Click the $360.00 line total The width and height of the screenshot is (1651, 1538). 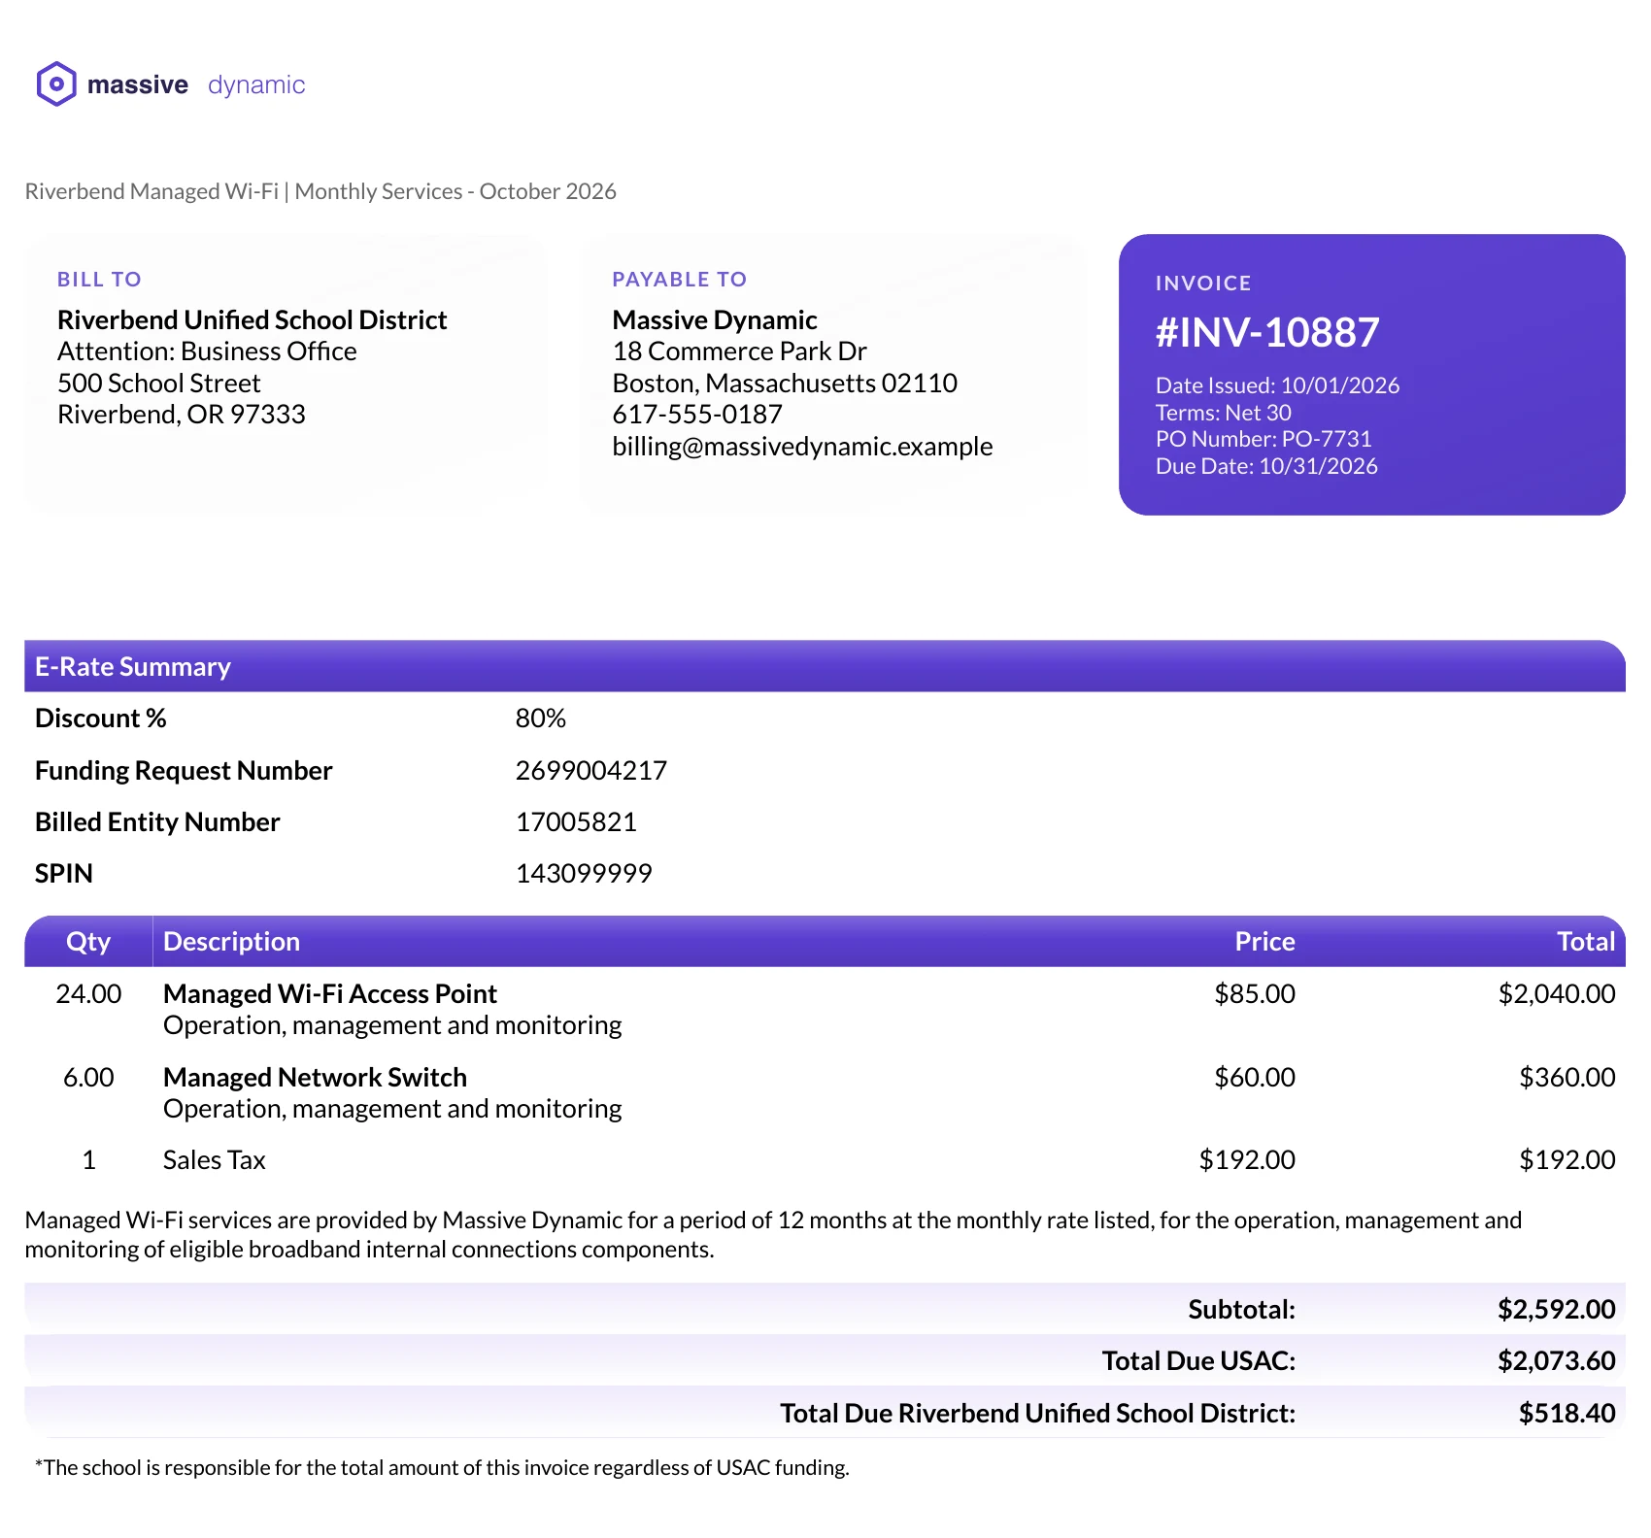(x=1567, y=1077)
